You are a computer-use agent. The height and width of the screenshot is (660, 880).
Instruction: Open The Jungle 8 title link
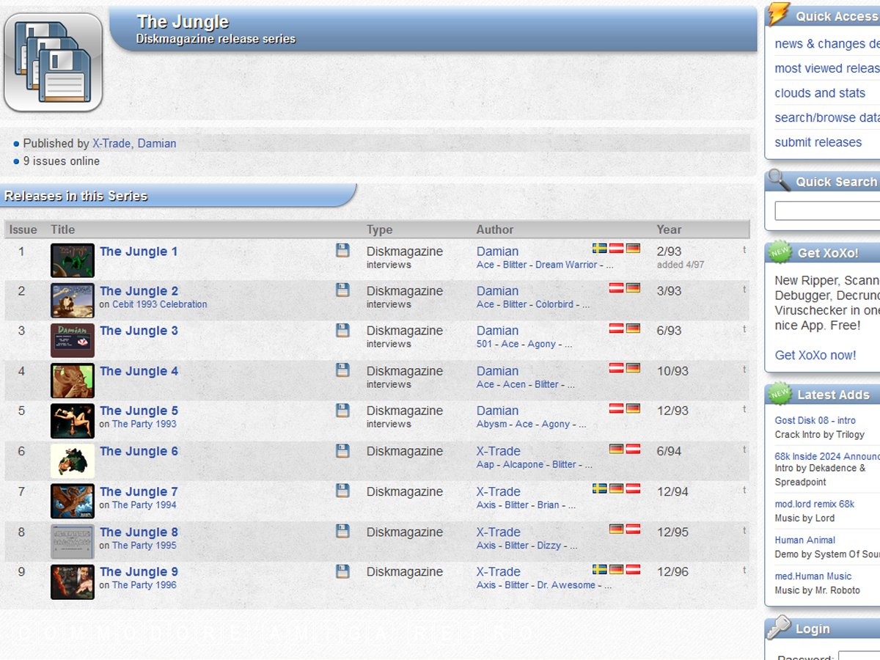139,532
